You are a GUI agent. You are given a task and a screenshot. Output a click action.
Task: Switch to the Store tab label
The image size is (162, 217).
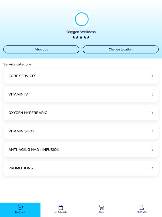point(101,212)
